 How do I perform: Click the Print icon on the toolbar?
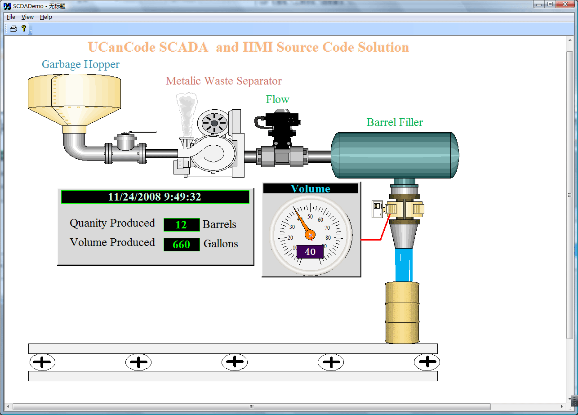pos(13,28)
